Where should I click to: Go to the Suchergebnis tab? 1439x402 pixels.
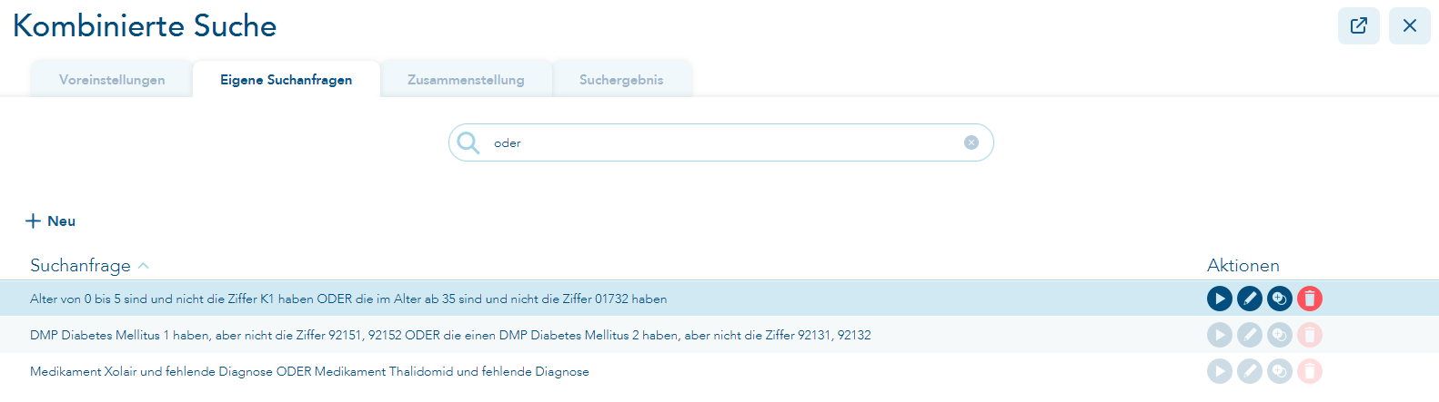(x=621, y=80)
